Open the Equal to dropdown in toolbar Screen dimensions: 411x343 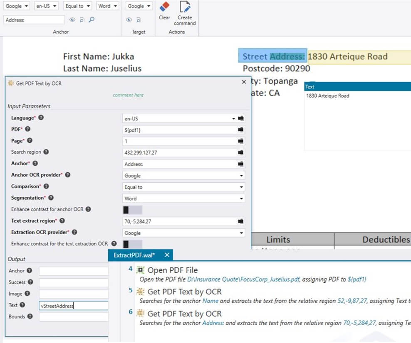pyautogui.click(x=78, y=6)
